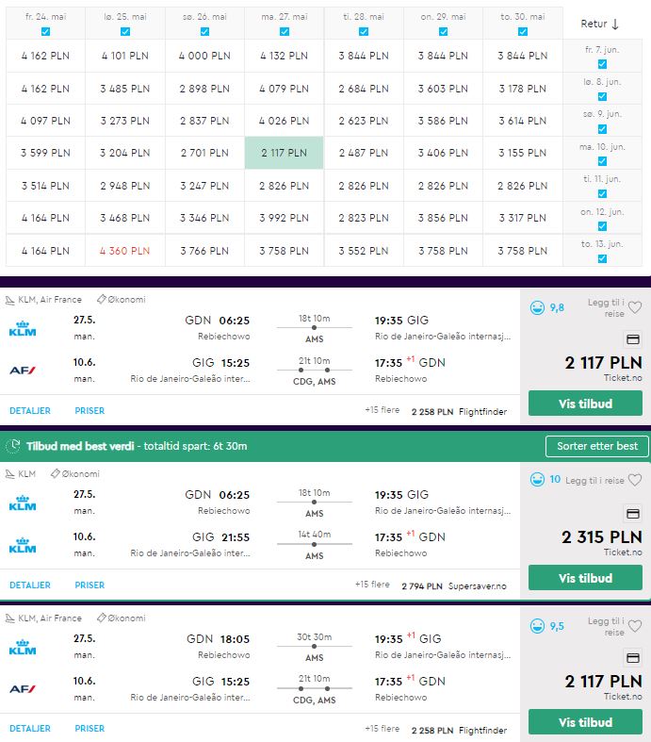
Task: Click the clock icon in best value banner
Action: 14,445
